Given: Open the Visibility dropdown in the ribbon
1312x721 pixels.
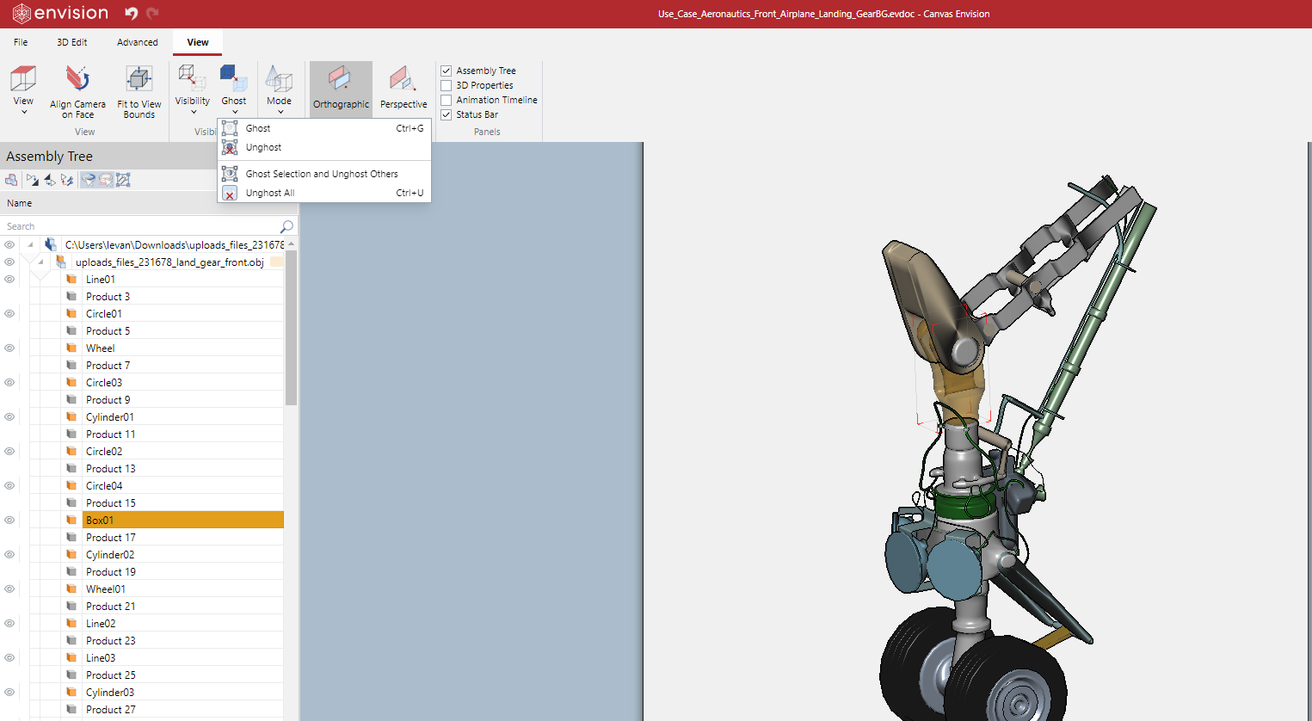Looking at the screenshot, I should click(x=193, y=89).
